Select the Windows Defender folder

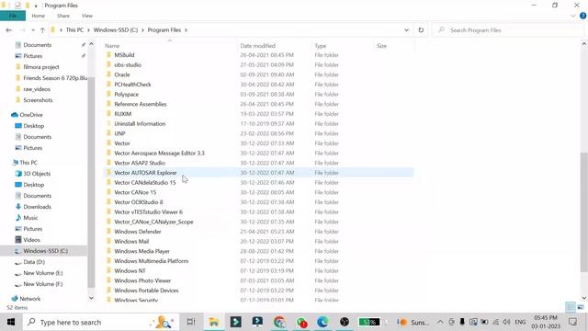click(x=138, y=232)
